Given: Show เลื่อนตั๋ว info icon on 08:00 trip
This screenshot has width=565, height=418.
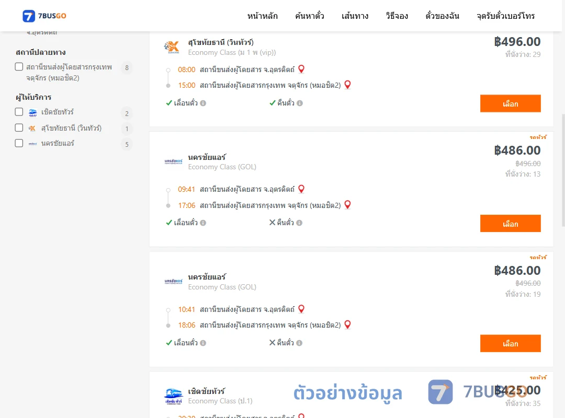Looking at the screenshot, I should pyautogui.click(x=203, y=103).
